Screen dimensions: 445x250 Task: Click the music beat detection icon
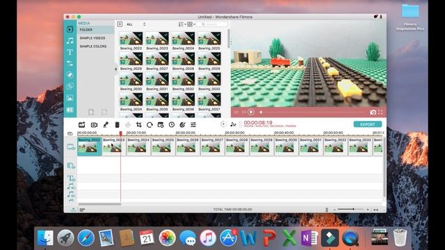click(234, 124)
